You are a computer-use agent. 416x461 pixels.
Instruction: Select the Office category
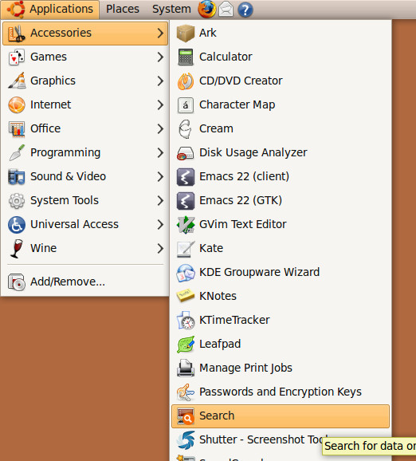pos(85,128)
